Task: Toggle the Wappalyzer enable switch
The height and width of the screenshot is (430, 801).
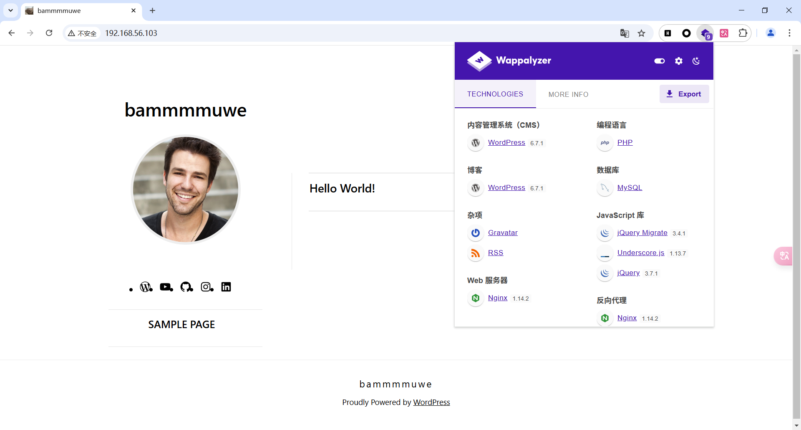Action: (660, 61)
